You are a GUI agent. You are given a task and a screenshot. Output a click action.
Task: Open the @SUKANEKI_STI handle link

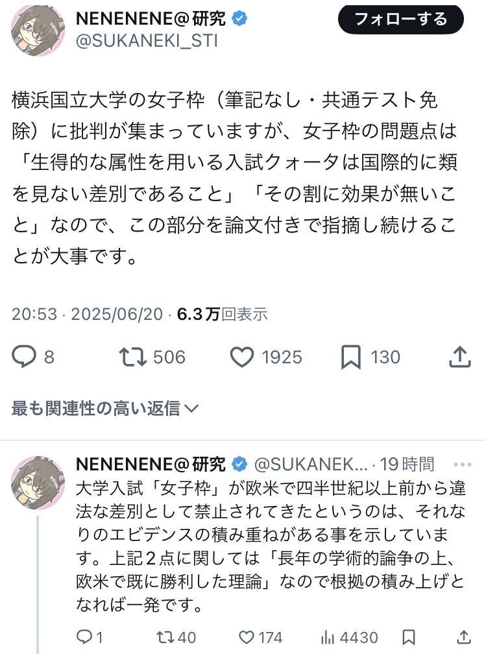pos(147,42)
